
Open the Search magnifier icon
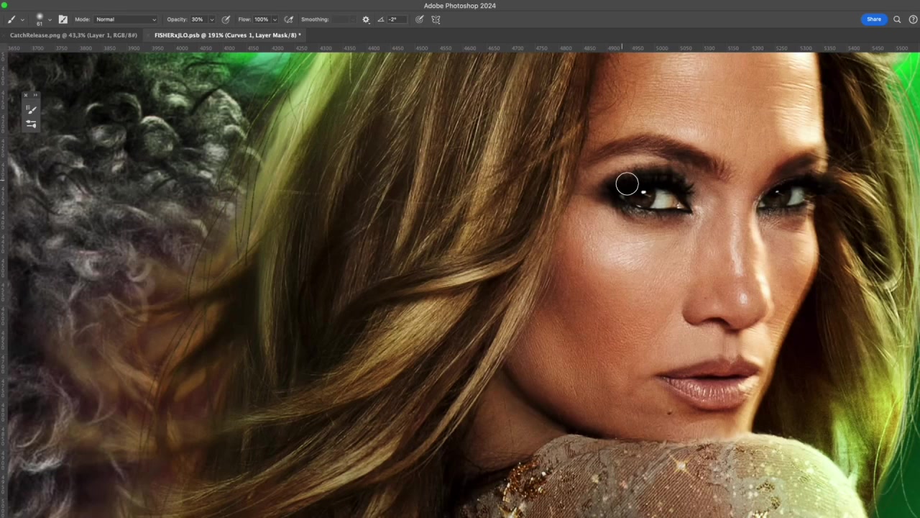pos(897,19)
